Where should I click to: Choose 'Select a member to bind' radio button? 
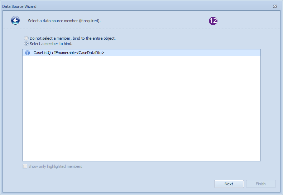pos(27,44)
